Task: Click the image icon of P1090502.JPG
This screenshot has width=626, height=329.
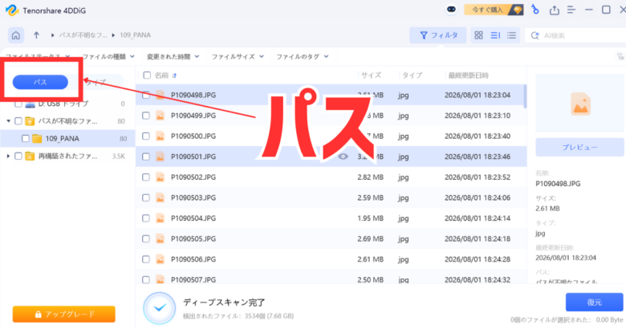Action: tap(160, 177)
